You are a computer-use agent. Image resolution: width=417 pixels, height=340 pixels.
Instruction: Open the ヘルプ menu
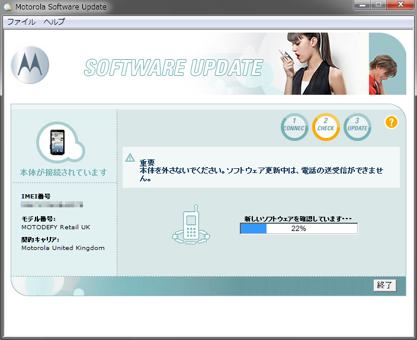coord(54,22)
